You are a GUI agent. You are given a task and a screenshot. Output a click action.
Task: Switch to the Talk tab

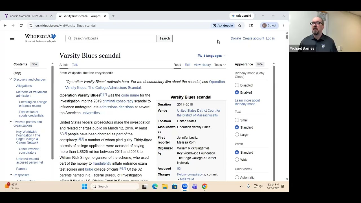[x=75, y=65]
